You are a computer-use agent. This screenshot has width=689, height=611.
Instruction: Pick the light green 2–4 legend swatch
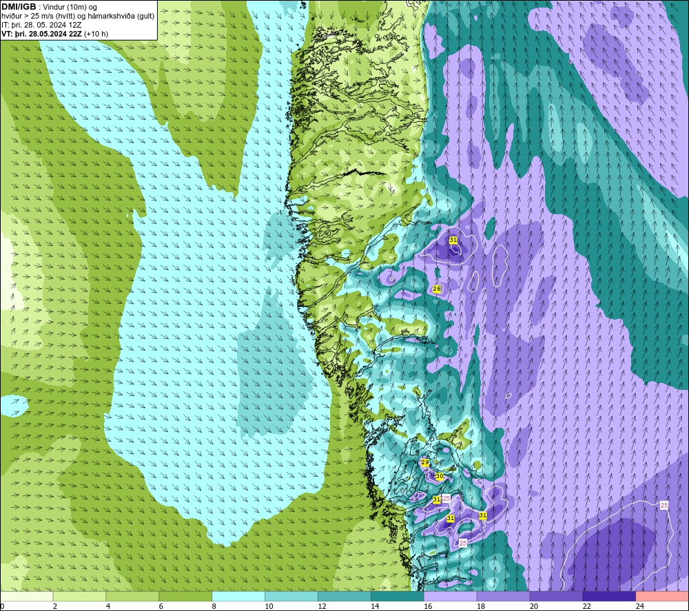[79, 596]
